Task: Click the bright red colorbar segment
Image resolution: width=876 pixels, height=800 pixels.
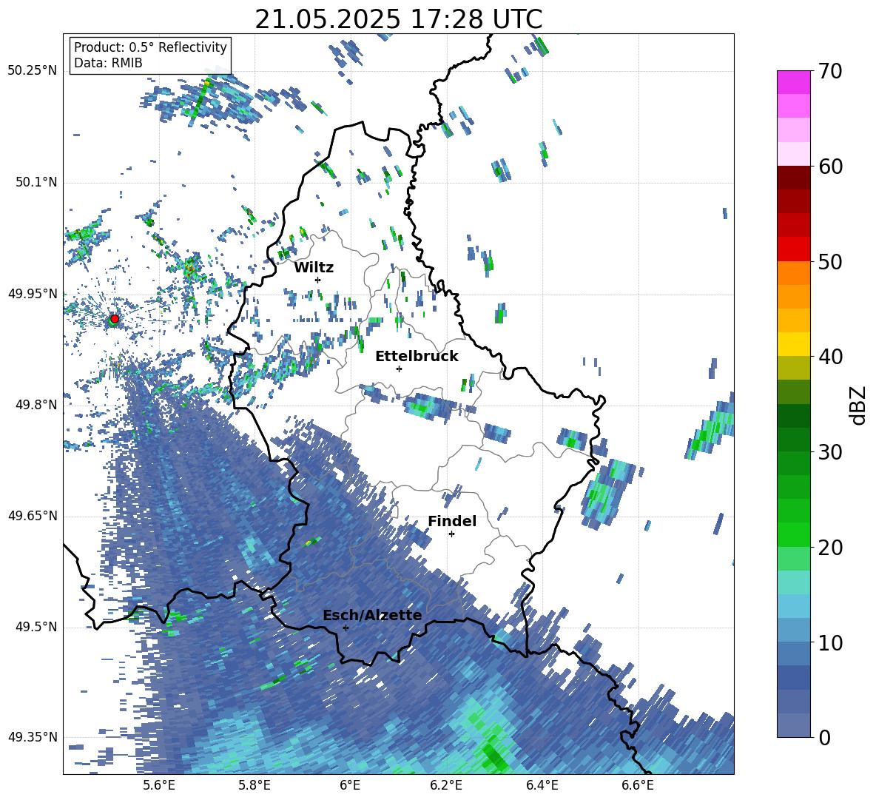Action: [793, 249]
